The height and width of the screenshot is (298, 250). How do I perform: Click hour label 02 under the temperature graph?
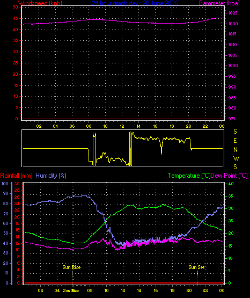[x=40, y=290]
